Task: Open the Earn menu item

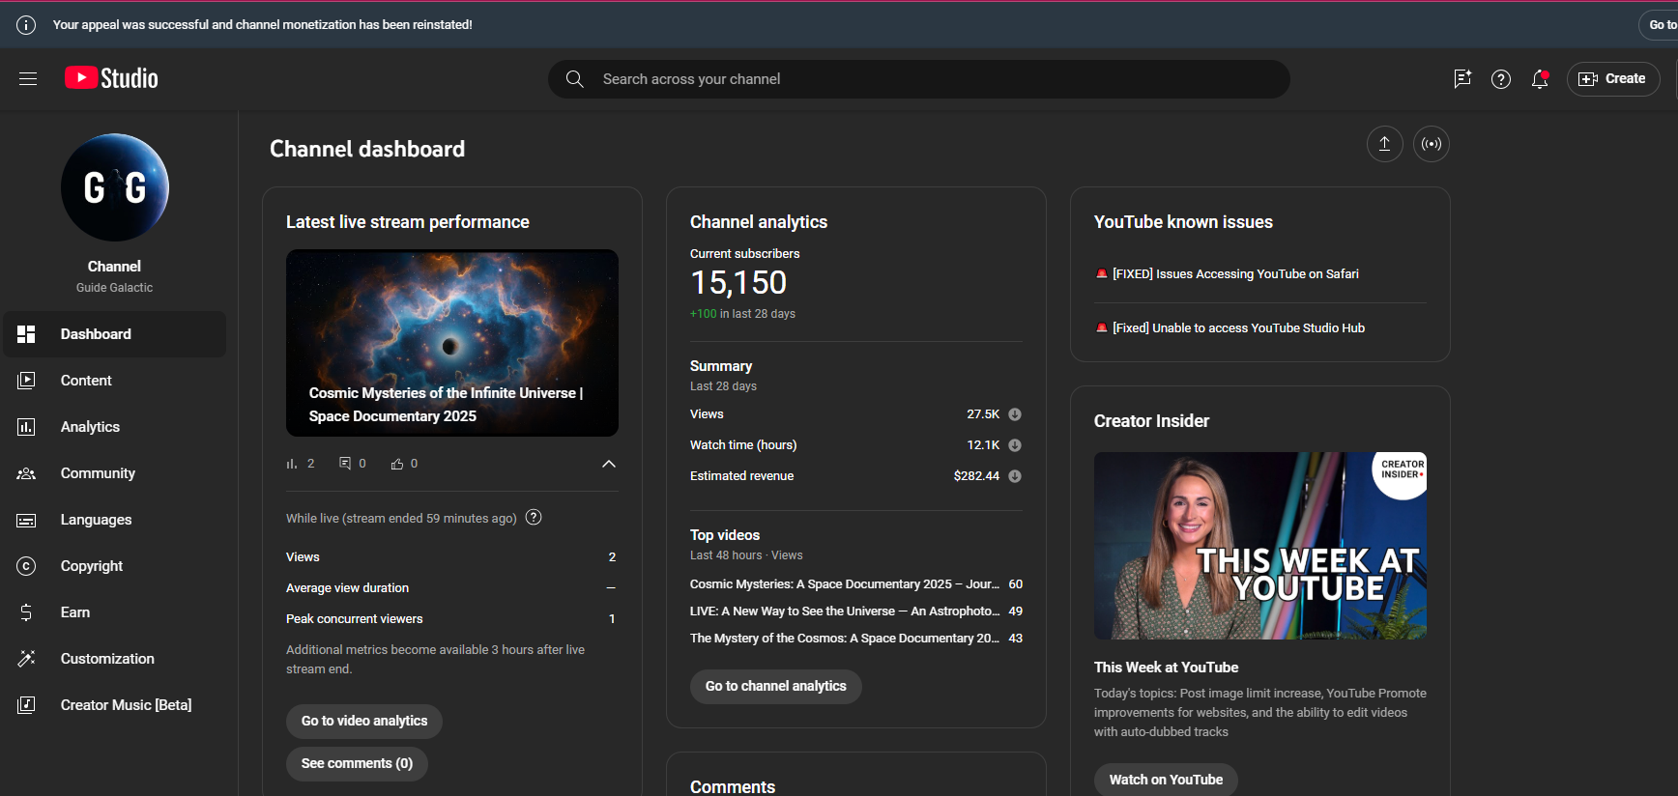Action: [x=115, y=612]
